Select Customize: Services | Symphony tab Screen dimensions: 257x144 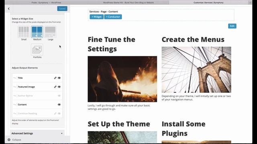tap(208, 2)
